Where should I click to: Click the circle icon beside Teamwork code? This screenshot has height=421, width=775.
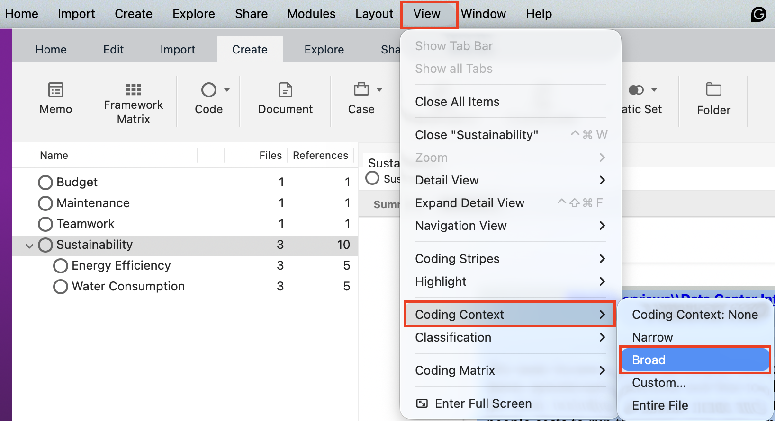(45, 224)
